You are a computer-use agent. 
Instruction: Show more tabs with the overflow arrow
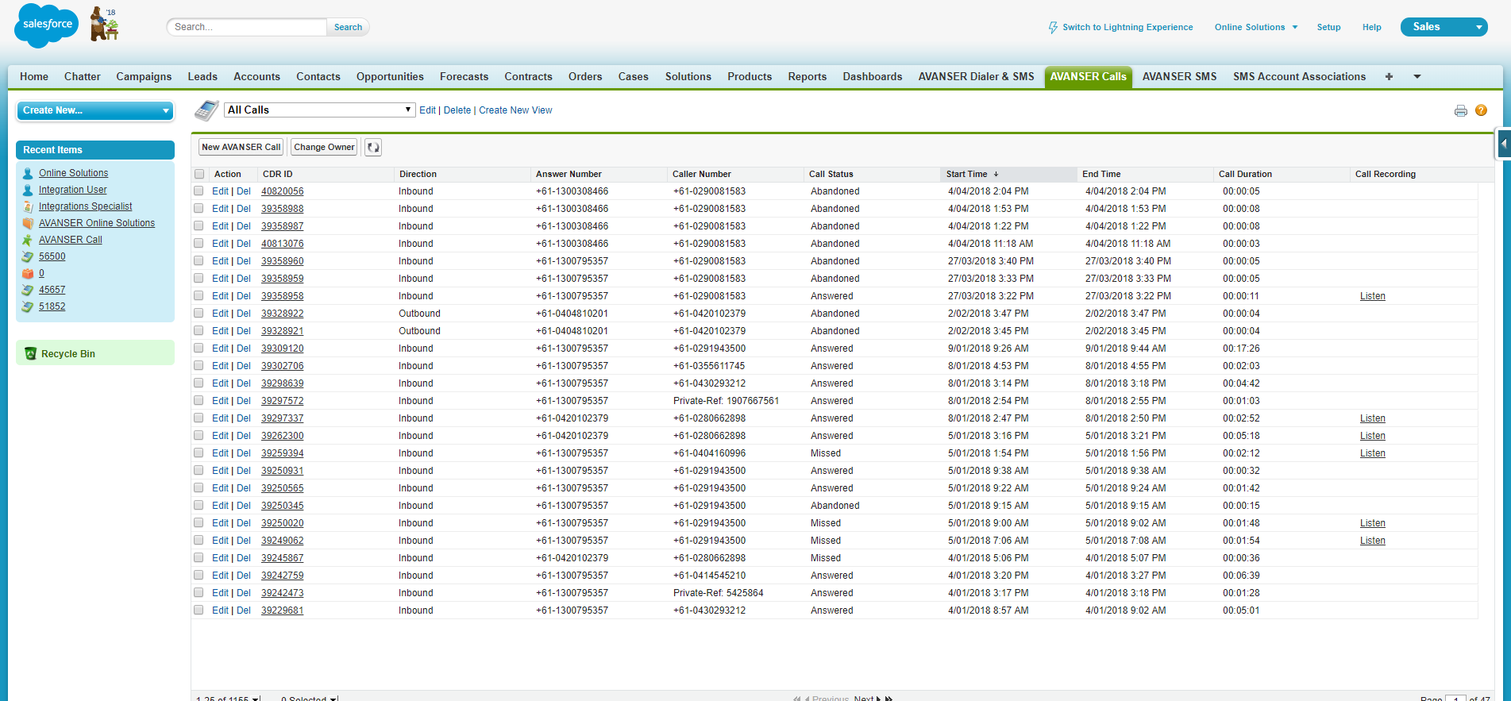pyautogui.click(x=1417, y=77)
